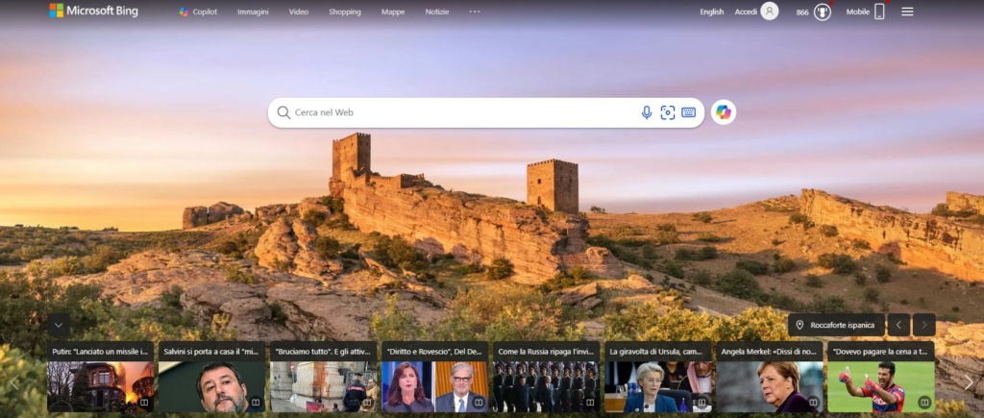Open the Rewards trophy icon

[823, 12]
